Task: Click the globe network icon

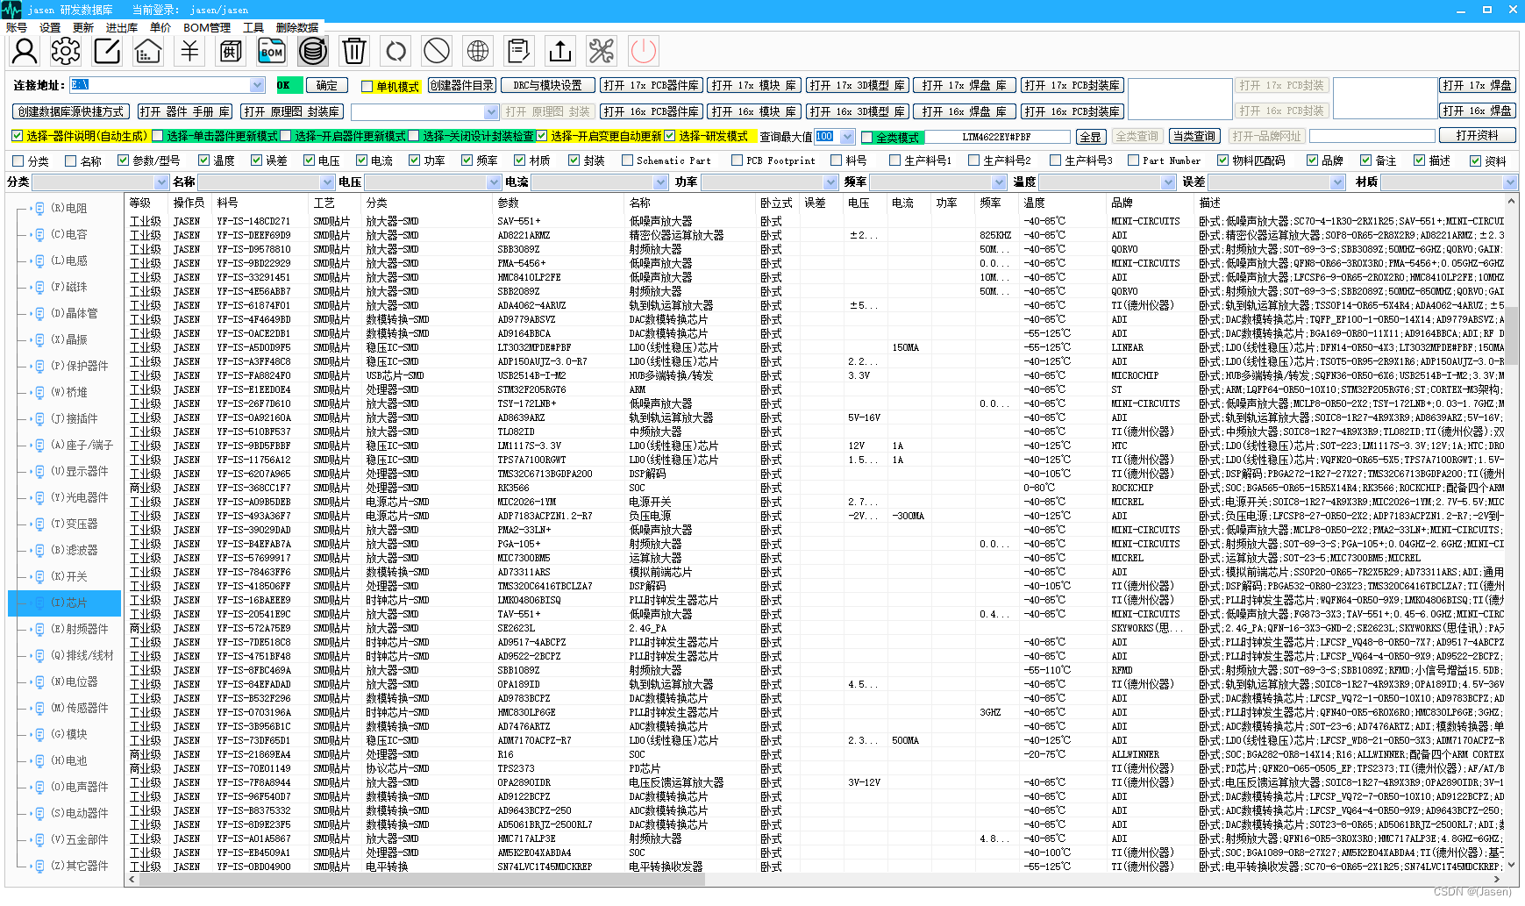Action: point(478,51)
